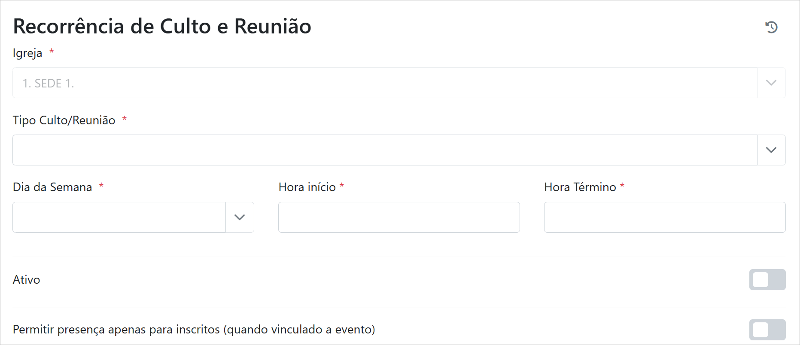Screen dimensions: 800x345
Task: Expand the Tipo Culto/Reunião chevron arrow
Action: point(771,150)
